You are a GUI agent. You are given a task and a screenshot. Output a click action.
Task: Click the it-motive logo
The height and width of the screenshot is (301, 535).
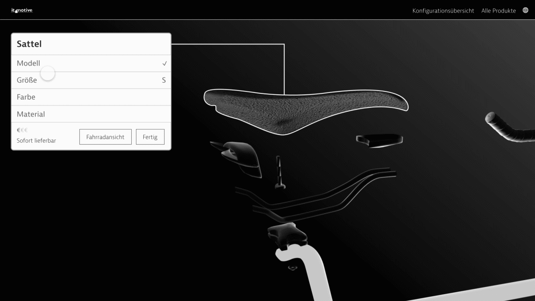(x=22, y=10)
